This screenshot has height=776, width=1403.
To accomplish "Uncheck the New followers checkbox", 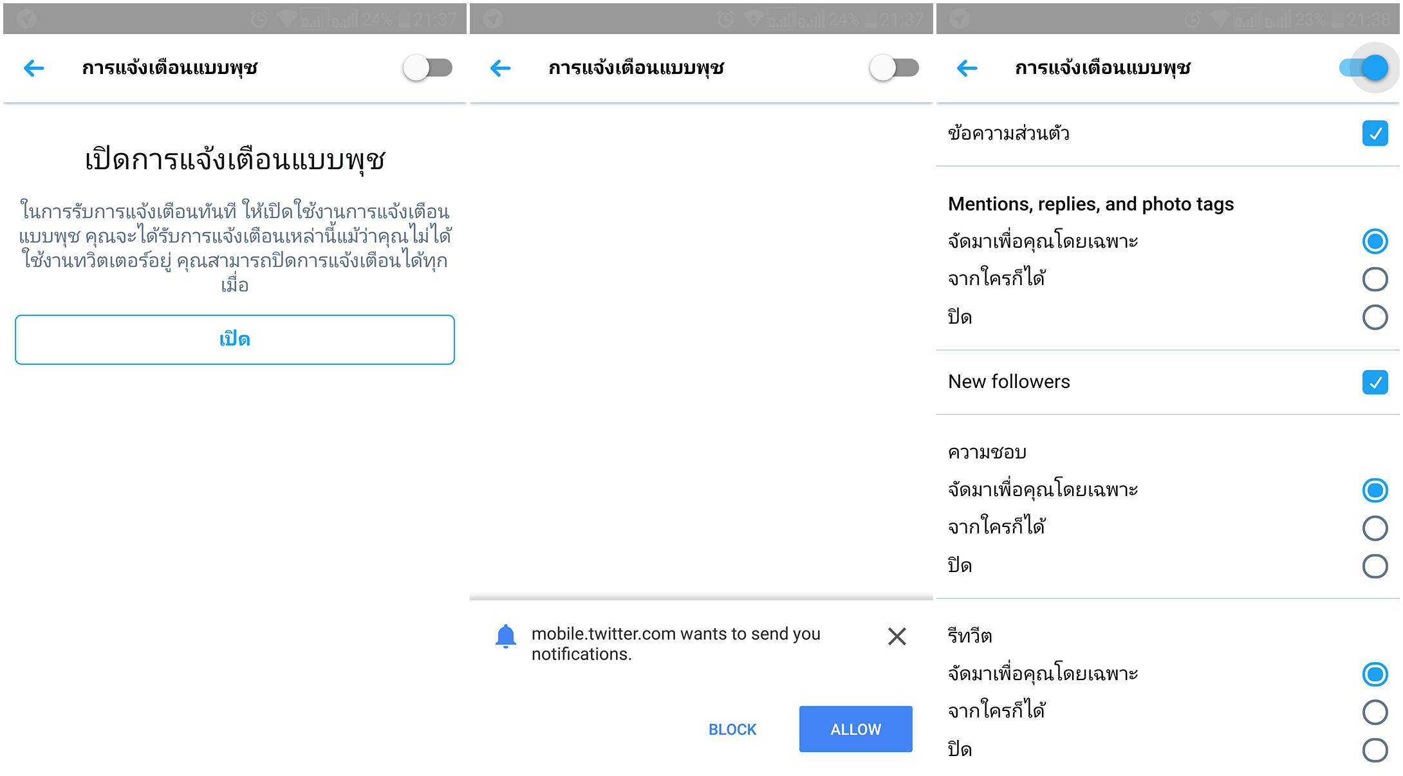I will [x=1375, y=382].
